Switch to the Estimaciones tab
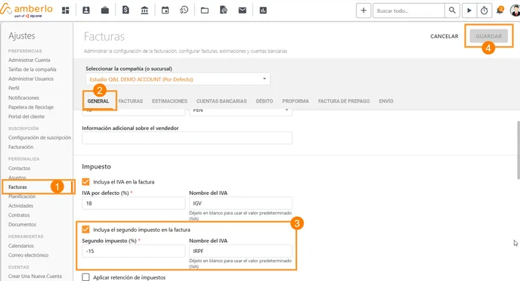 169,101
